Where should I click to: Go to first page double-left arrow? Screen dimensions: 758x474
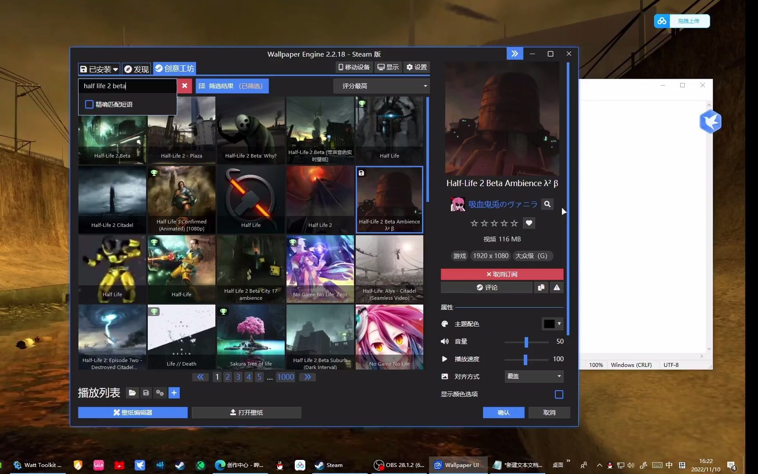coord(200,377)
